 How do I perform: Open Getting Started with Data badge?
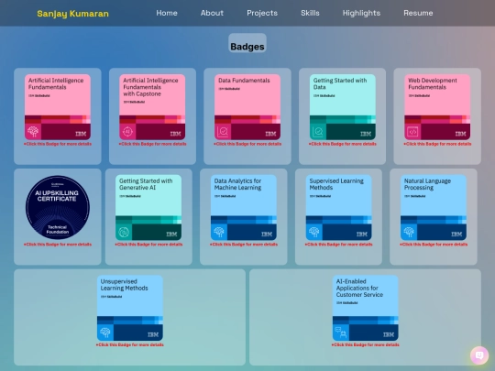click(343, 107)
